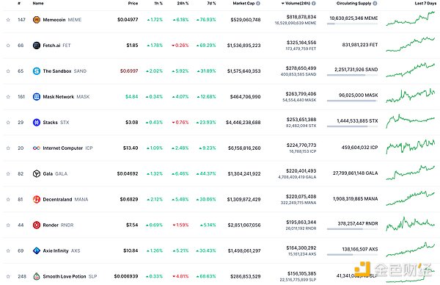Screen dimensions: 440x285
Task: Sort table by 7d % column
Action: pyautogui.click(x=211, y=4)
